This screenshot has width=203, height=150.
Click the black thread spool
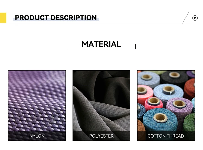(174, 77)
